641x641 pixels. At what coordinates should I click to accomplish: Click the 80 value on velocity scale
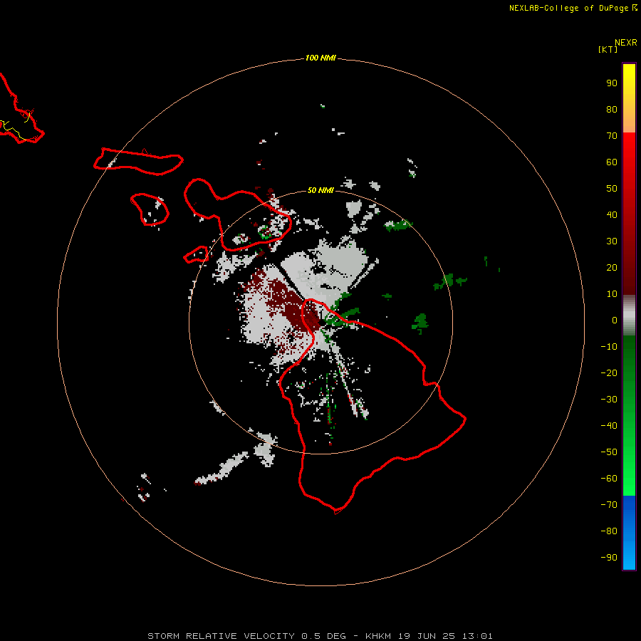pyautogui.click(x=612, y=109)
